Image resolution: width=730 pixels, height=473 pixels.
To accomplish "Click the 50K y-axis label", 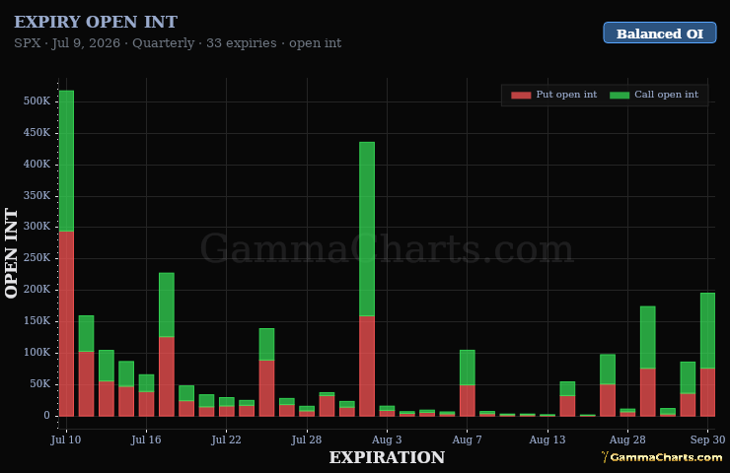I will 40,384.
